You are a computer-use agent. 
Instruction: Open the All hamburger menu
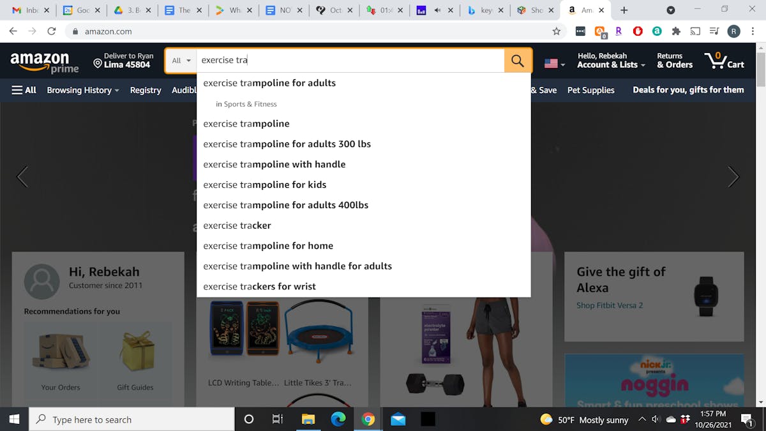(24, 90)
